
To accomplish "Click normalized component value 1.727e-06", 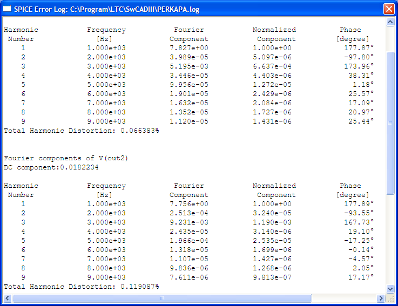I will (x=272, y=112).
